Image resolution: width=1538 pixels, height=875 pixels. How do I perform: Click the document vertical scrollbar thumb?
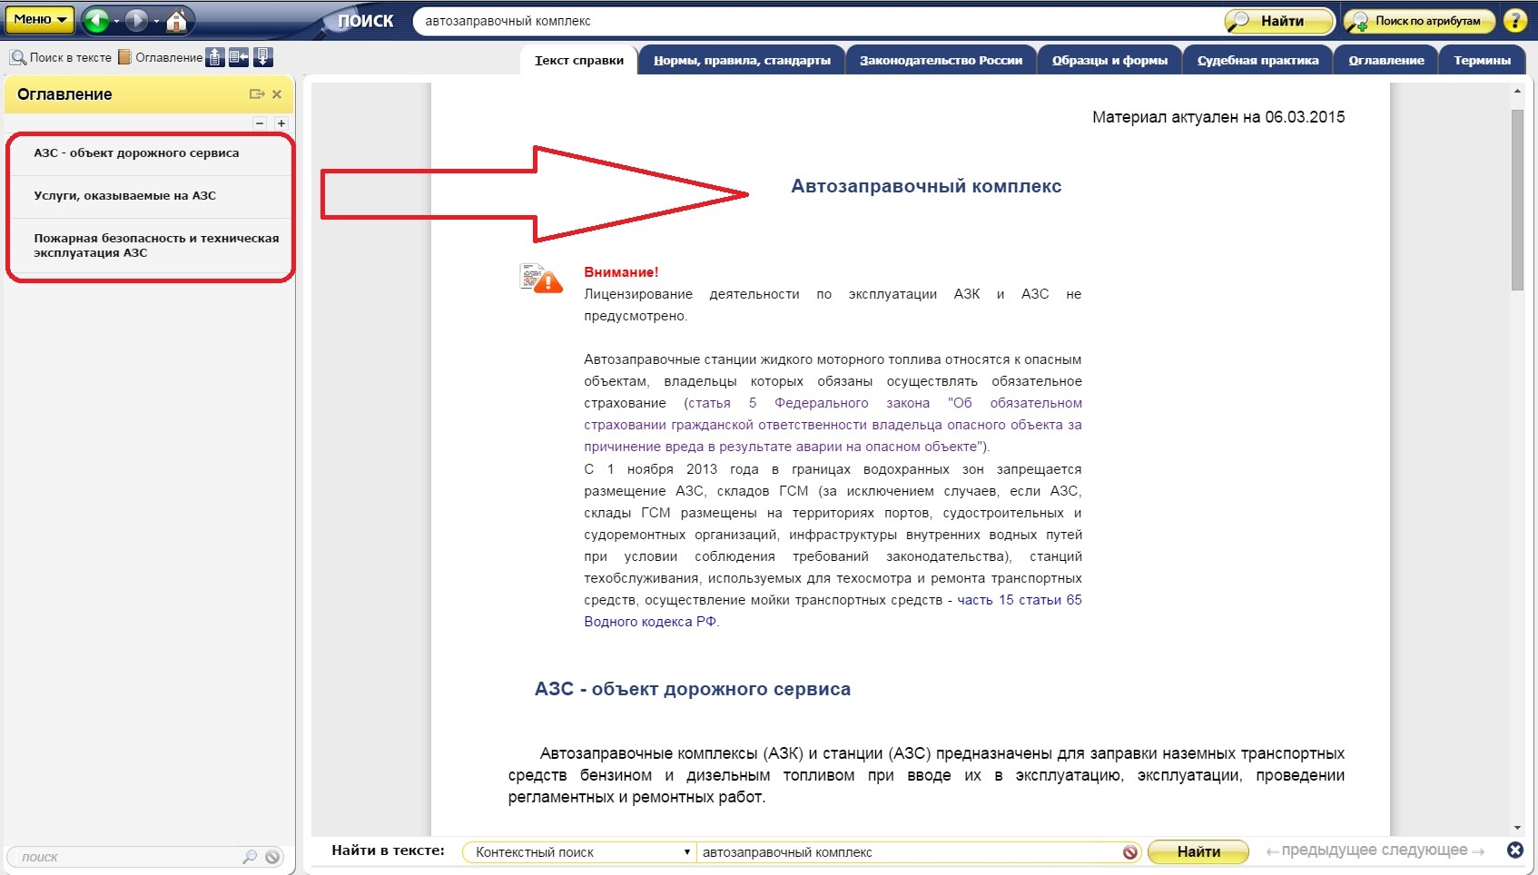click(x=1517, y=200)
